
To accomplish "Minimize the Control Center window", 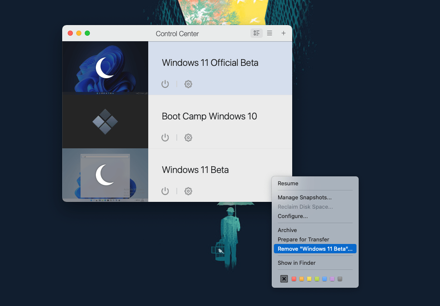I will 79,33.
